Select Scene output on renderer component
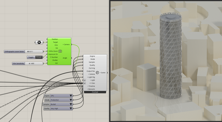Viewport: 222px width, 122px height. coord(103,73)
